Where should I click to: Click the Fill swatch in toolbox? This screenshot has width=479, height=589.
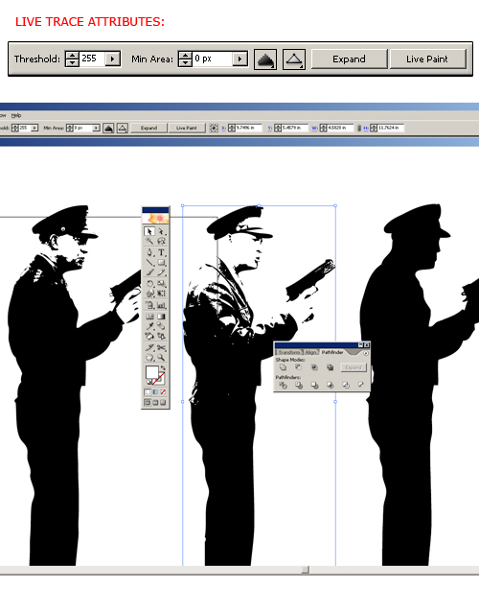tap(151, 372)
